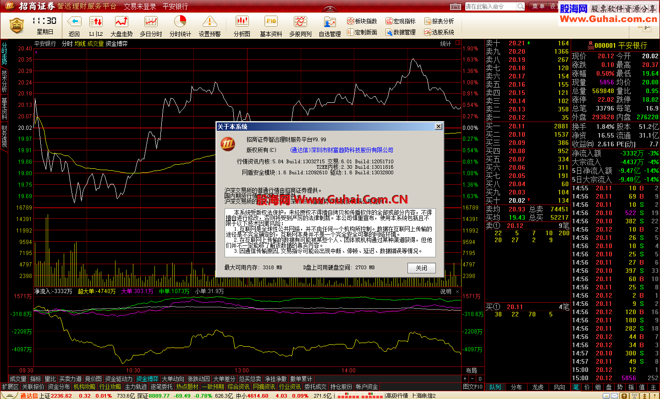Click 定制版面 toolbar item
The image size is (660, 399).
(362, 32)
